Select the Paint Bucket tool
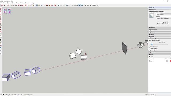The height and width of the screenshot is (96, 171). [33, 5]
